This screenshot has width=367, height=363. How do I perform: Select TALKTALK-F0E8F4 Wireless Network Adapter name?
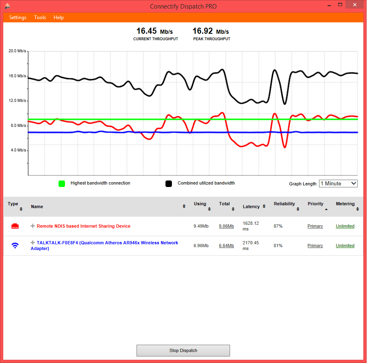(104, 246)
